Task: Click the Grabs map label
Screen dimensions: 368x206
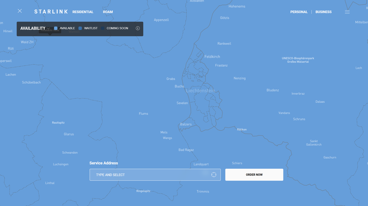Action: click(x=171, y=79)
